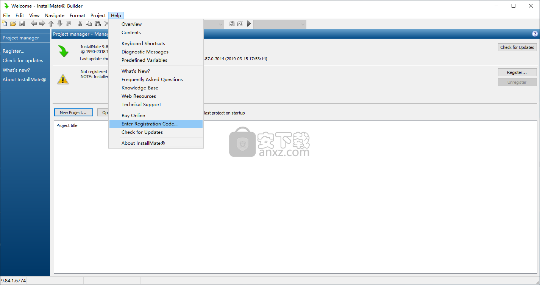Select Overview from the Help menu

pos(156,24)
